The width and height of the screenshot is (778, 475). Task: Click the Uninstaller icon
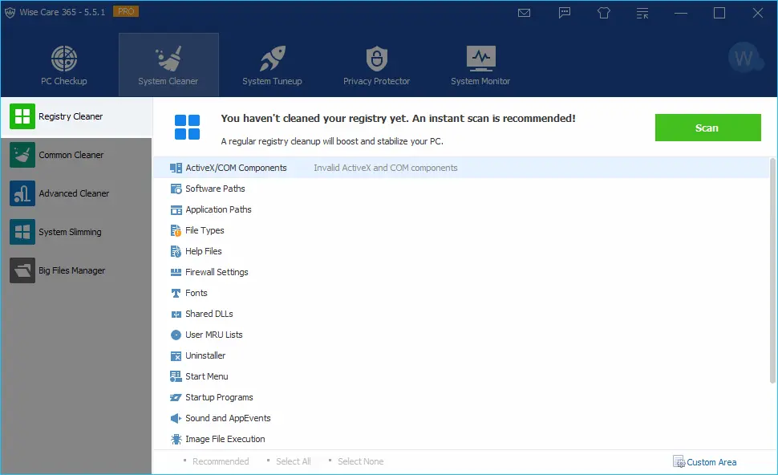tap(176, 356)
